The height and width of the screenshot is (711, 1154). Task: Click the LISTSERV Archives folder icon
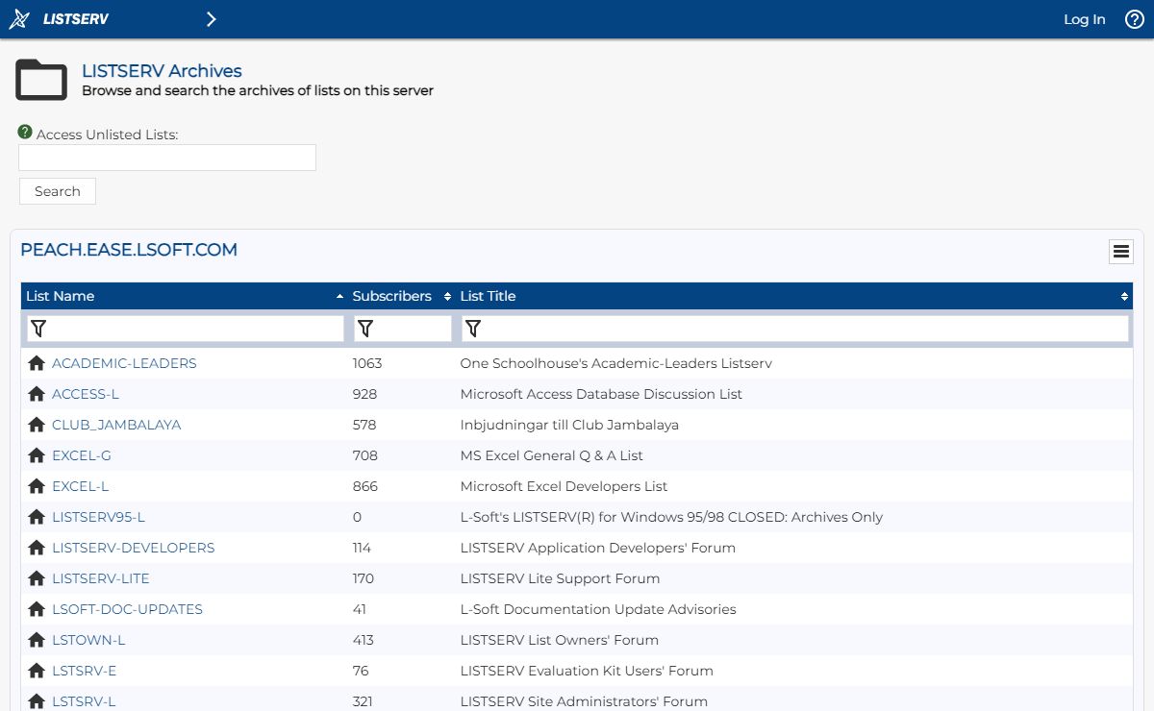[x=41, y=80]
